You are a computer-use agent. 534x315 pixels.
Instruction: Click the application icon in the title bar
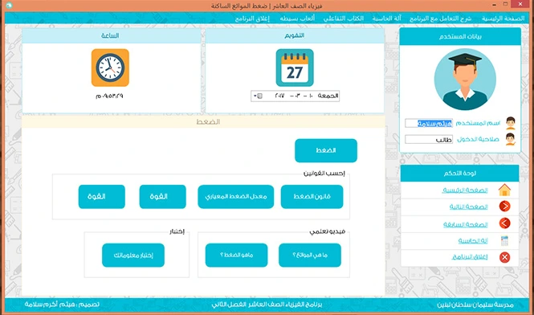pos(9,5)
